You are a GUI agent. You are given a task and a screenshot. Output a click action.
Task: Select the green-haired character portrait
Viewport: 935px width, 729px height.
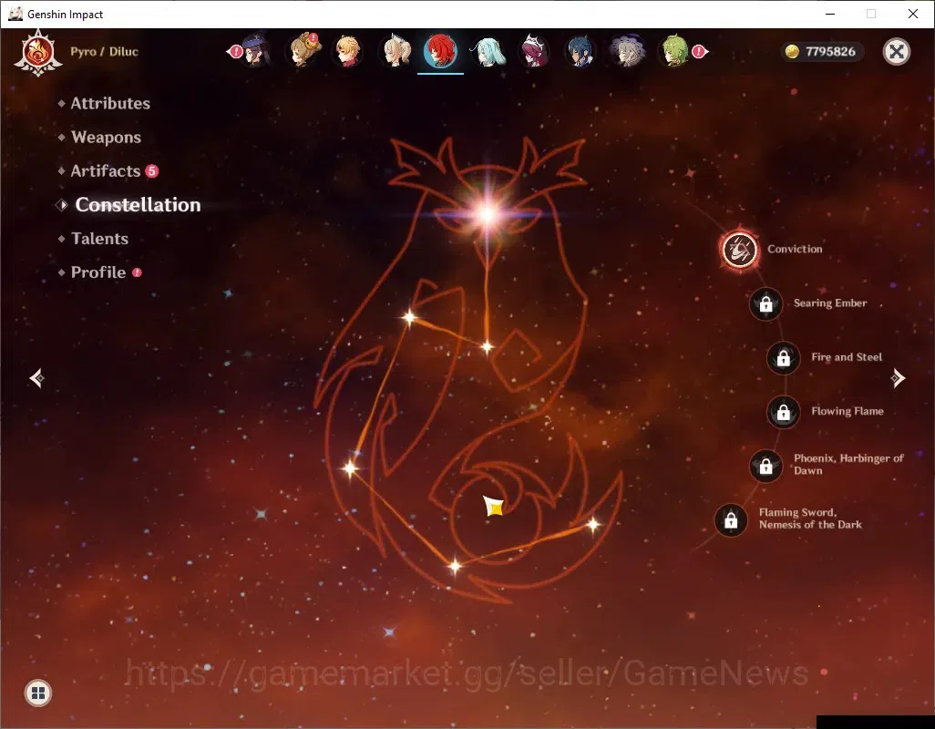point(675,51)
